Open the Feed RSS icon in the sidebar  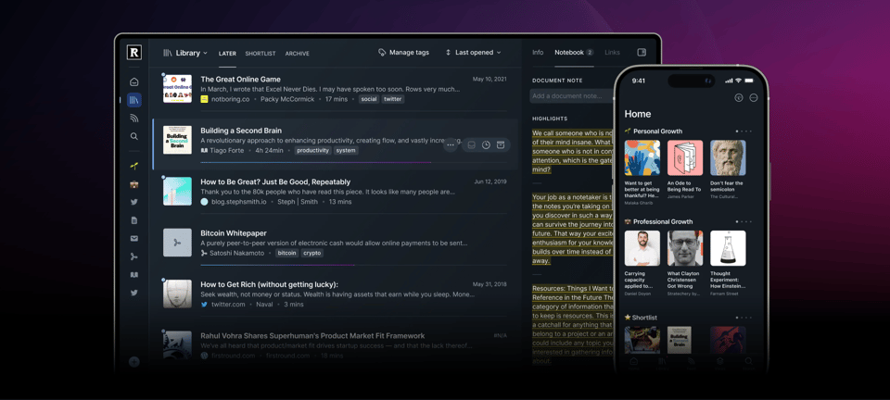(x=133, y=119)
